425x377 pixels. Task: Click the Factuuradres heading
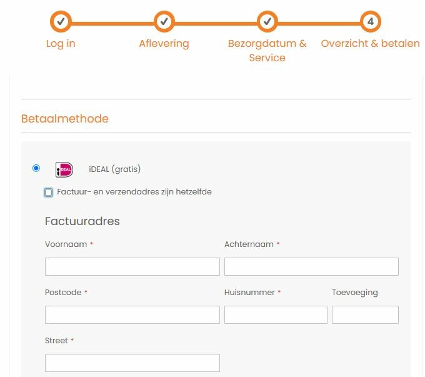[x=82, y=221]
